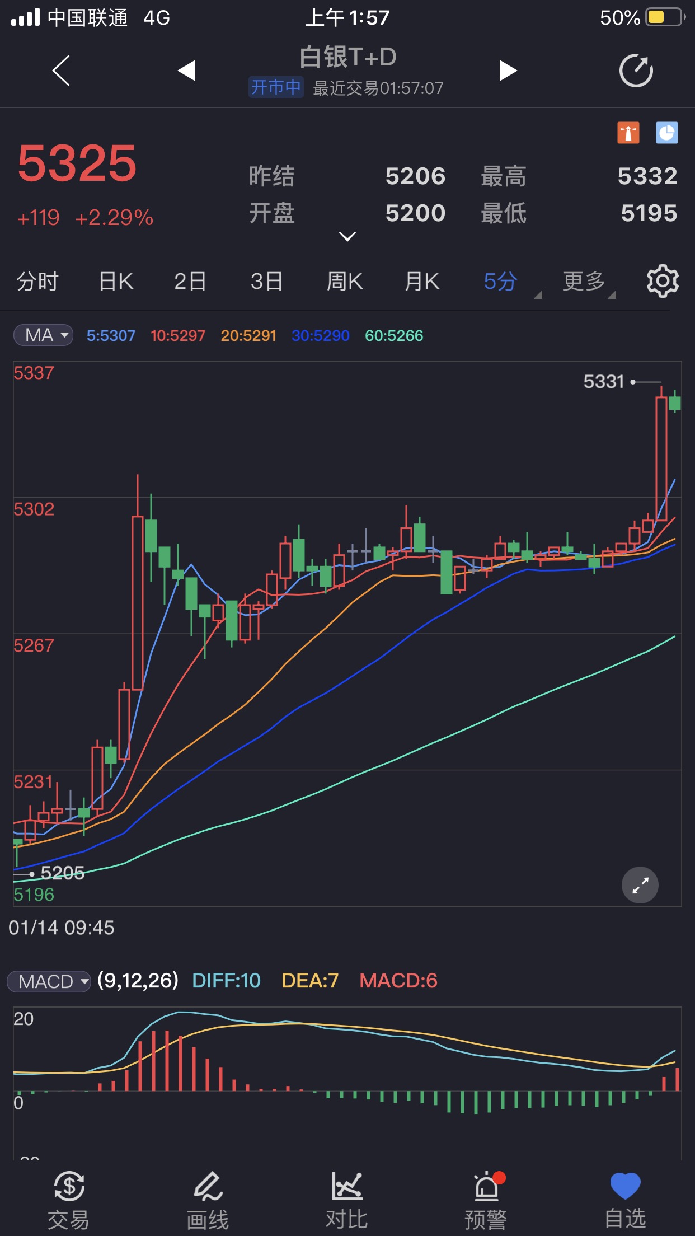Tap the change +2.29% value
The image size is (695, 1236).
[114, 218]
